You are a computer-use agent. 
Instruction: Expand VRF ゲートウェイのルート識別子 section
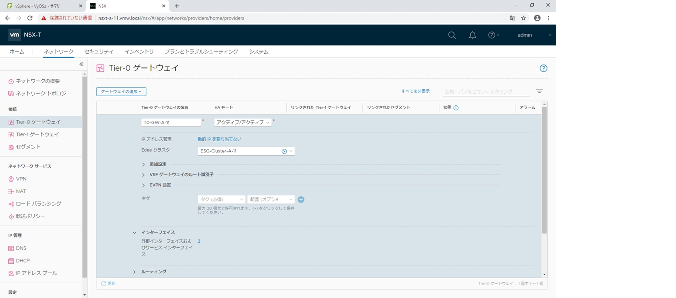[x=143, y=175]
